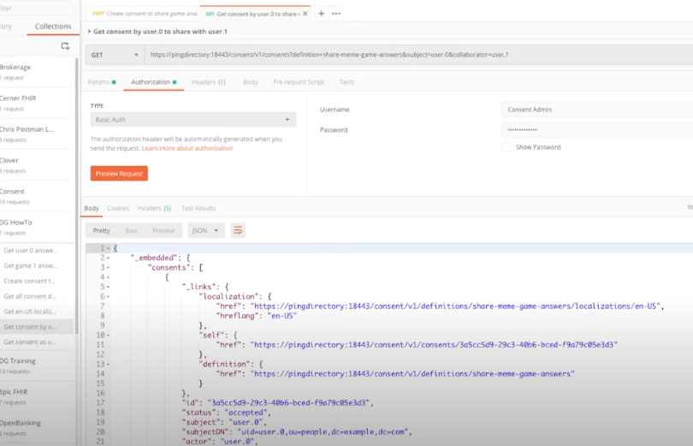Close the Get consent by user.0 tab
Viewport: 693px width, 446px height.
point(307,14)
